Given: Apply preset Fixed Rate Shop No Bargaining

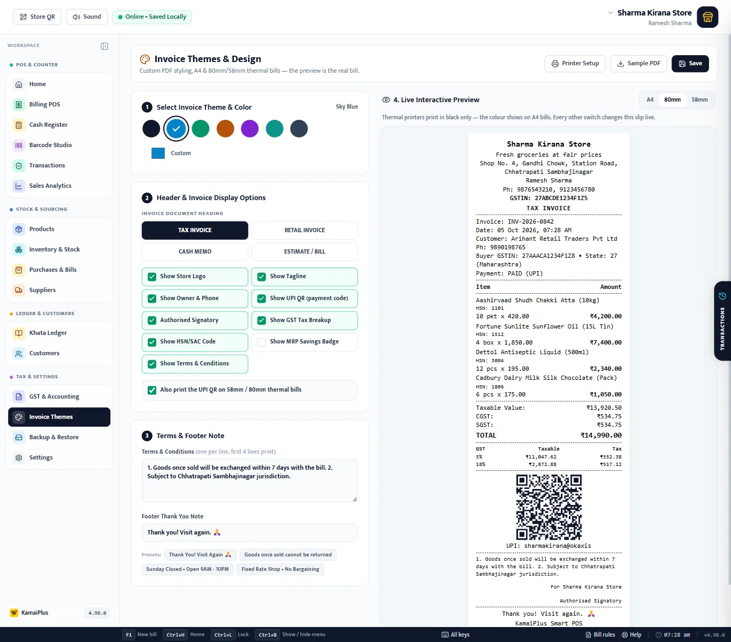Looking at the screenshot, I should (280, 569).
